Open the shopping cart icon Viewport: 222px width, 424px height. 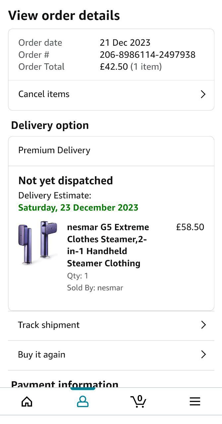coord(138,401)
